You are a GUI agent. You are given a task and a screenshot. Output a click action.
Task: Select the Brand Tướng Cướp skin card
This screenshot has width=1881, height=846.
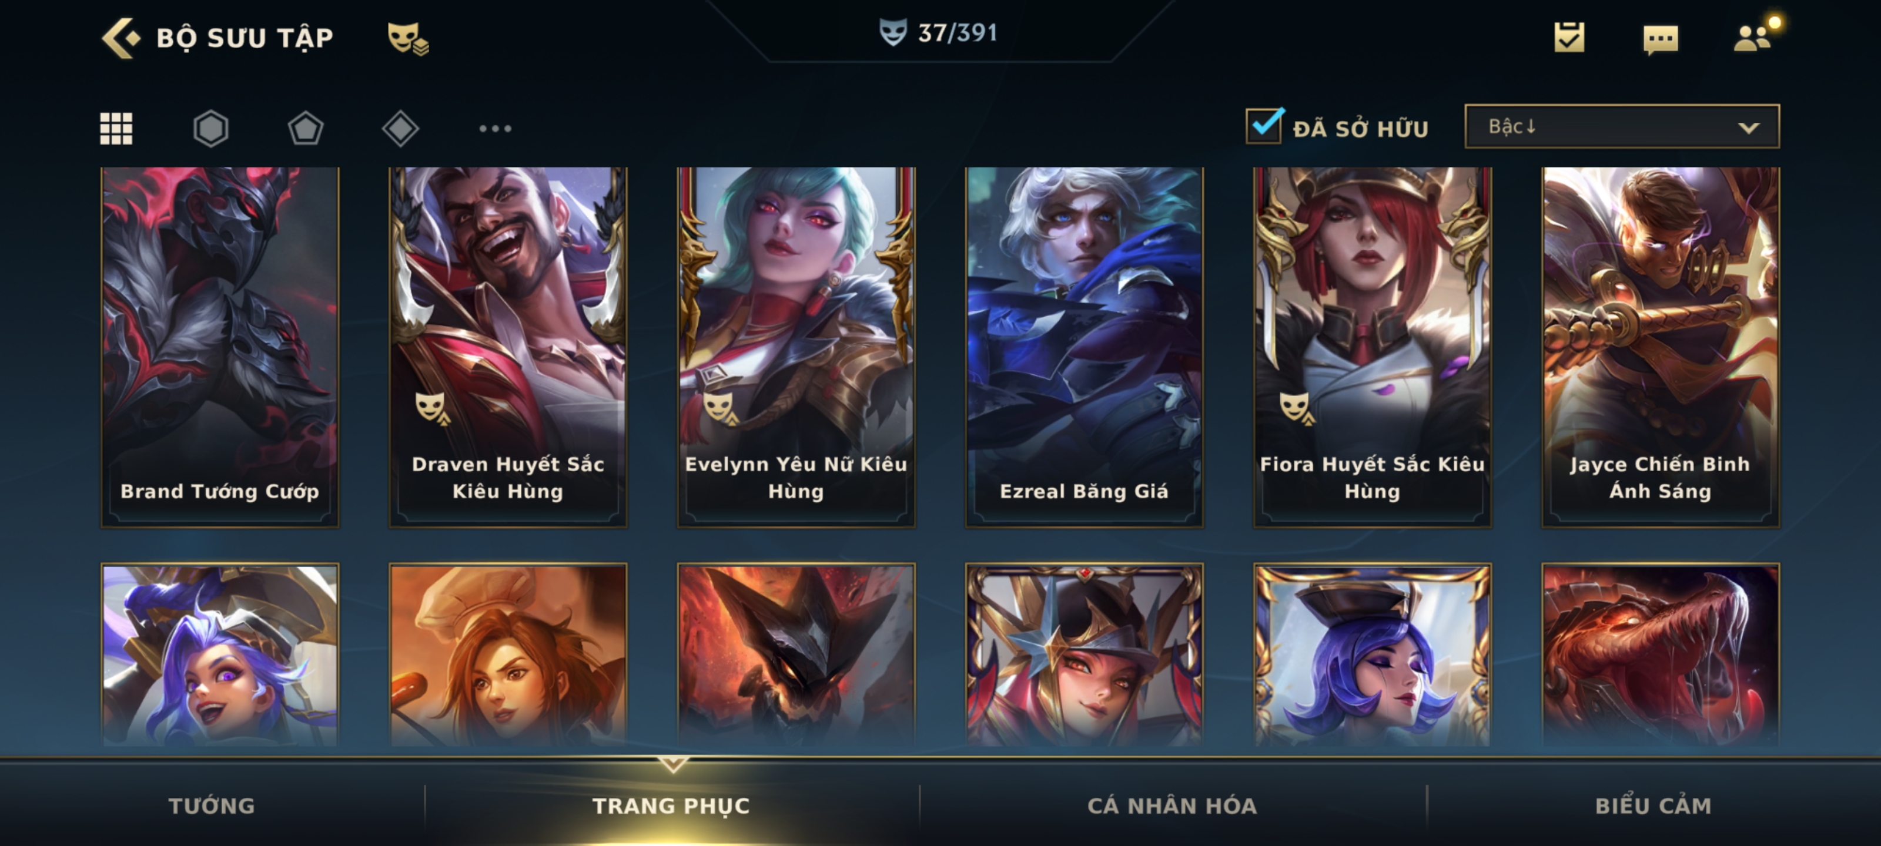220,347
